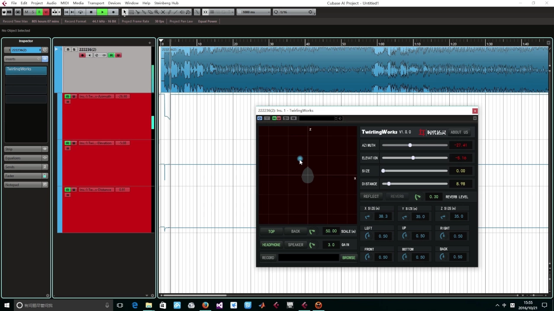Toggle Read automation on Distance lane

point(68,190)
